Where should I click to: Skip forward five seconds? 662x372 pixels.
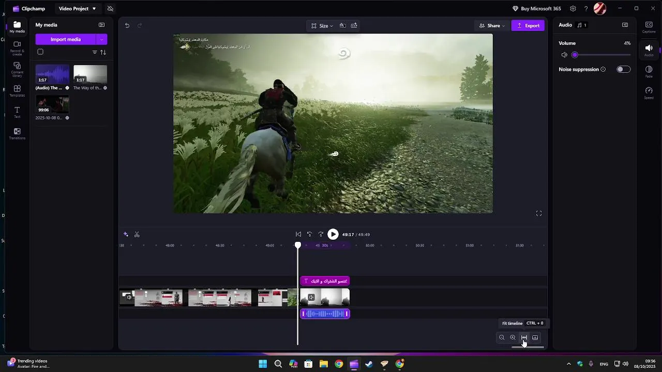point(321,235)
